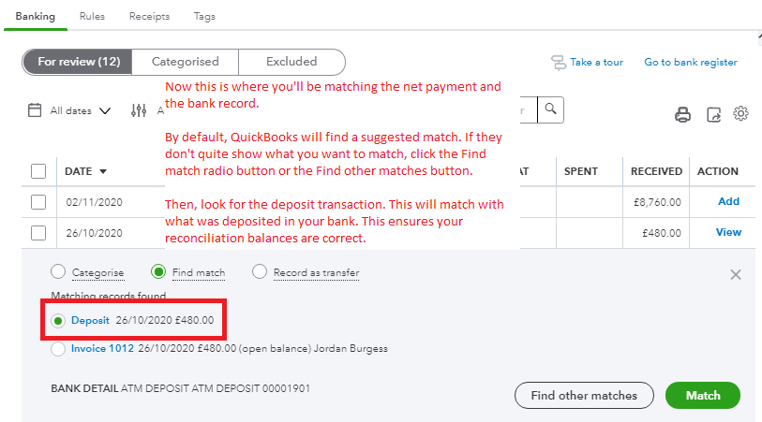The image size is (762, 422).
Task: Tick the checkbox for 02/11/2020 row
Action: point(38,202)
